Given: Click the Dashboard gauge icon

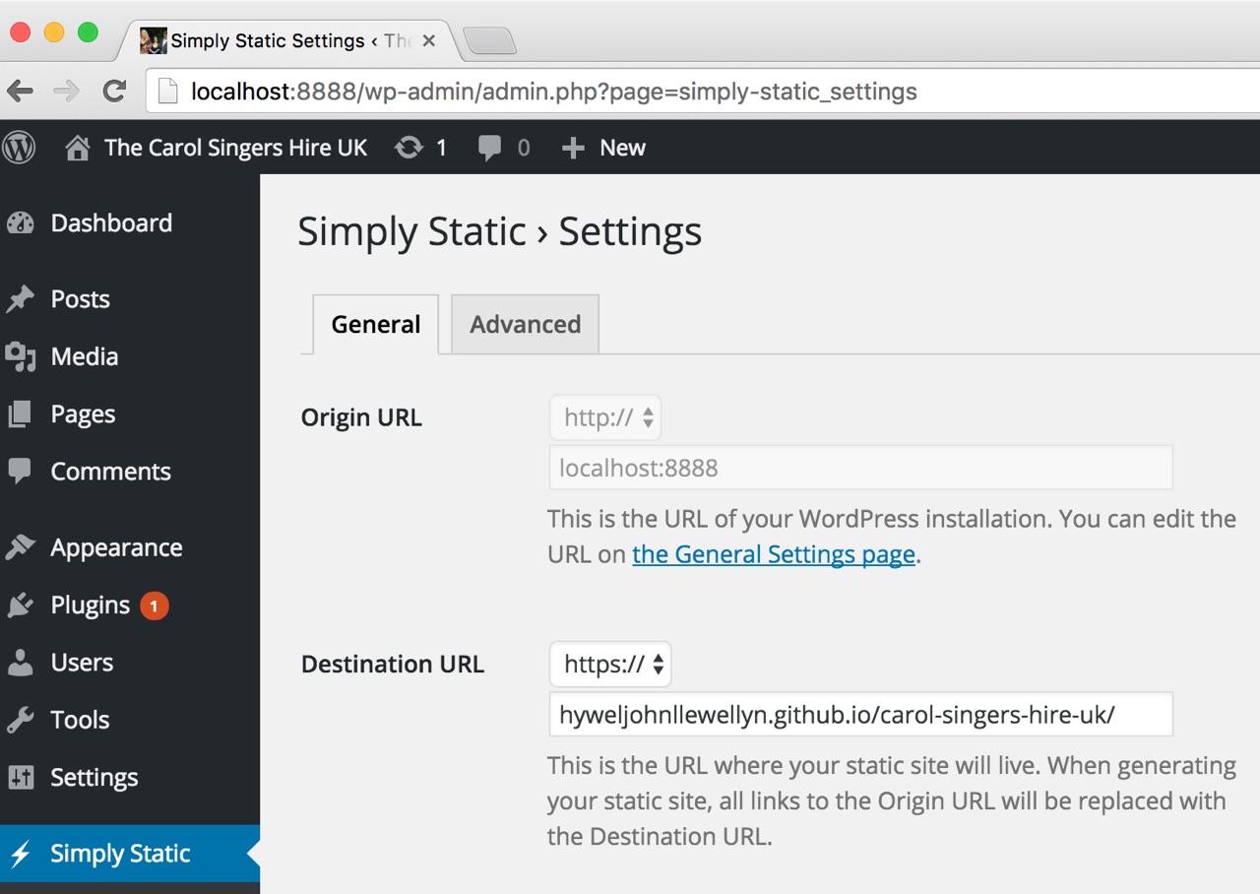Looking at the screenshot, I should pos(20,223).
